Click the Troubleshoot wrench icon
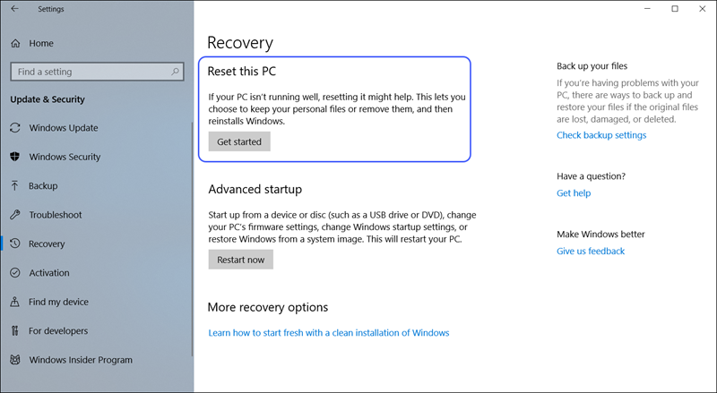The width and height of the screenshot is (717, 393). click(x=15, y=215)
